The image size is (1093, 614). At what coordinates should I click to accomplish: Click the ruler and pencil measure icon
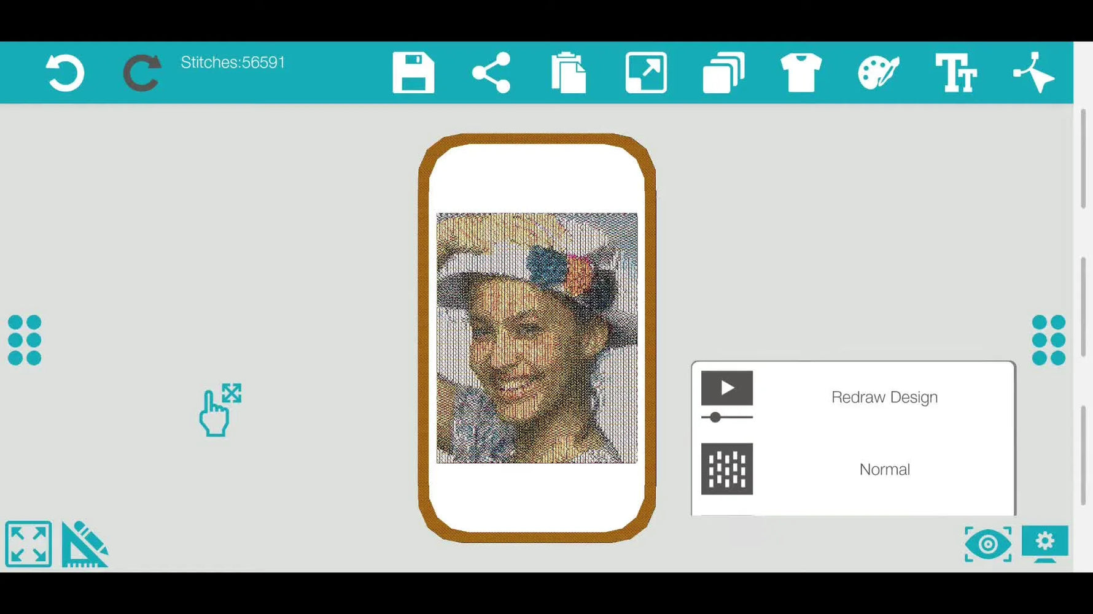tap(85, 544)
